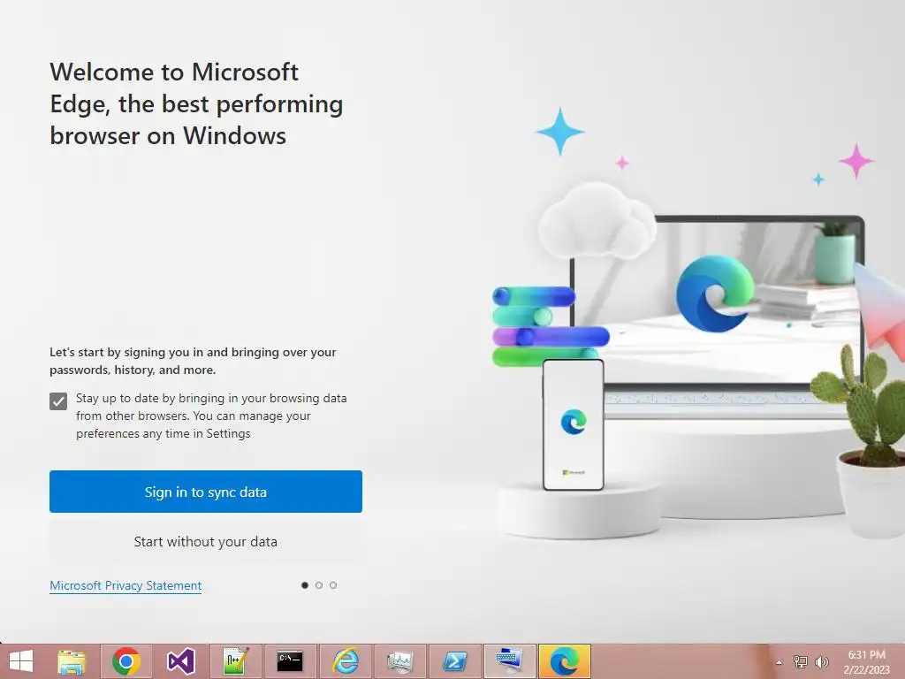Uncheck the import browsing data checkbox
This screenshot has width=905, height=679.
(x=58, y=401)
